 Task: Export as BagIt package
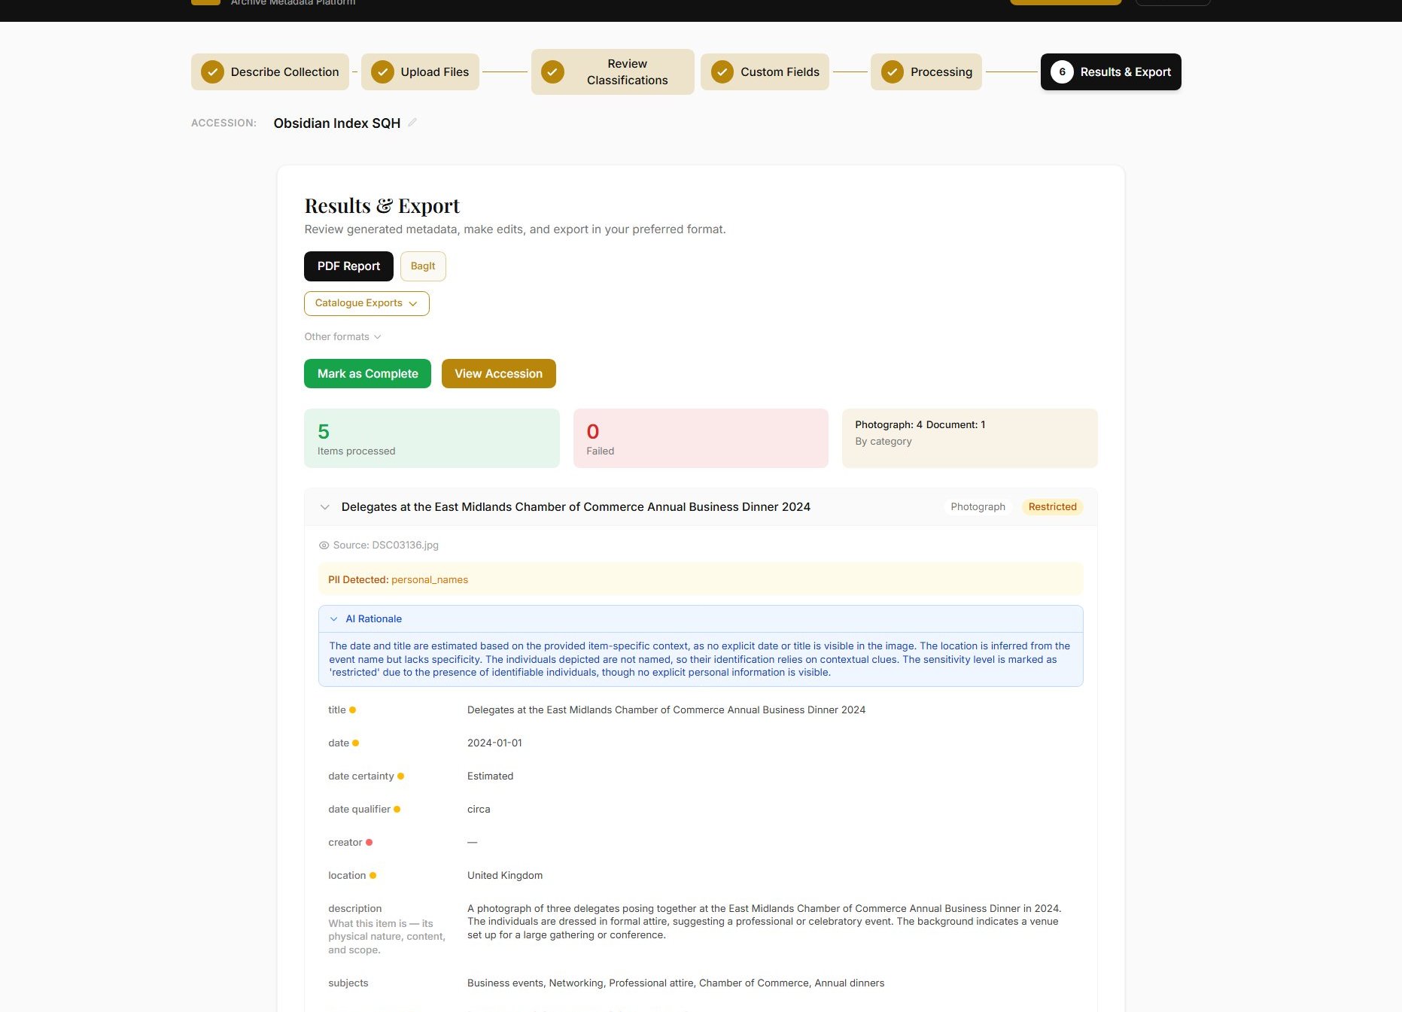point(423,266)
